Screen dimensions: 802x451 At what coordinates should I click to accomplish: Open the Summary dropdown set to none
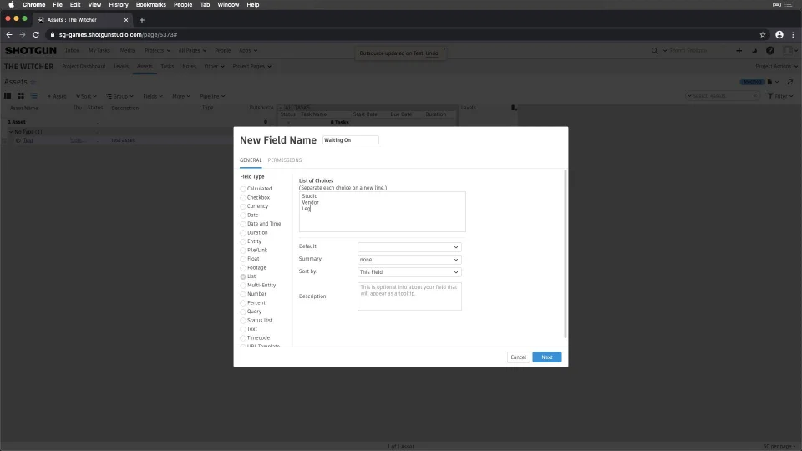pos(409,260)
